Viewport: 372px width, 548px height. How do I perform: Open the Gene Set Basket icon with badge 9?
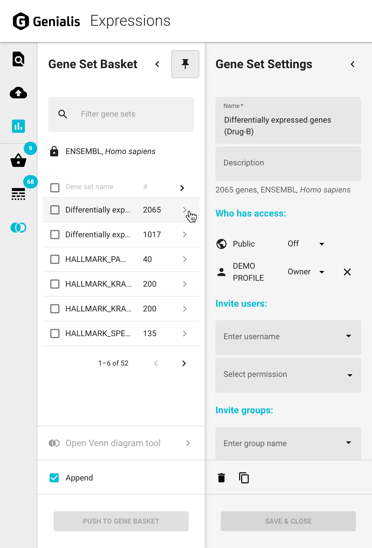pyautogui.click(x=18, y=161)
